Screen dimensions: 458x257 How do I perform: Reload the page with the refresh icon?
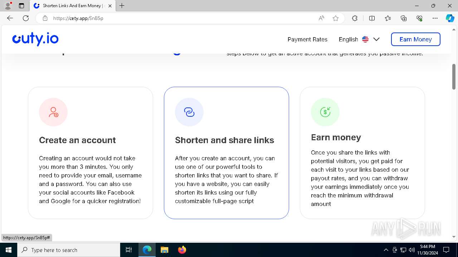coord(26,18)
